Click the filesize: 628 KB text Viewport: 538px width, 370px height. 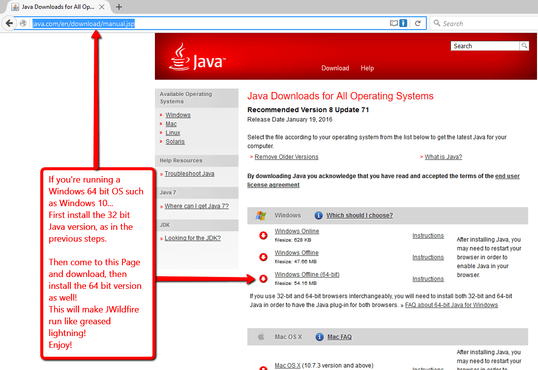[x=293, y=240]
